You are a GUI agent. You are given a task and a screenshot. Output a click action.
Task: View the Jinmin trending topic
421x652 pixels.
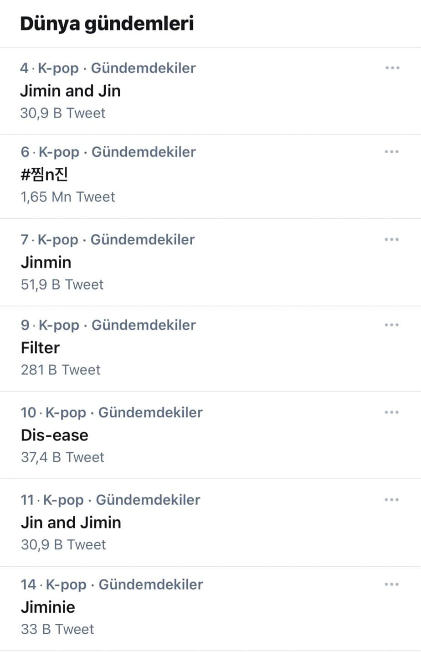46,263
